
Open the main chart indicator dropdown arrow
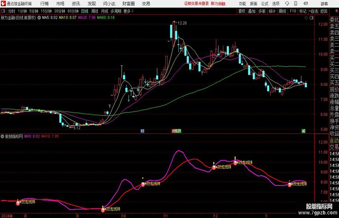(x=39, y=18)
